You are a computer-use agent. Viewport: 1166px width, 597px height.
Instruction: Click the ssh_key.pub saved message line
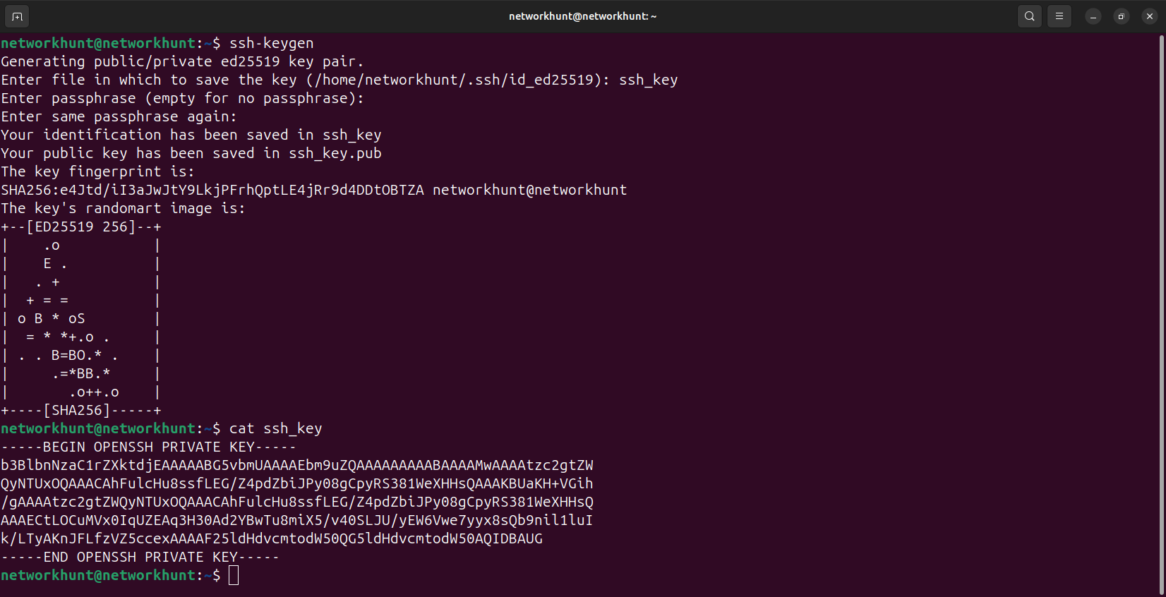(191, 154)
